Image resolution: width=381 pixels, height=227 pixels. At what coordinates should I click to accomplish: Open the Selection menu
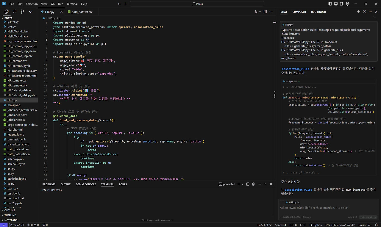coord(32,4)
